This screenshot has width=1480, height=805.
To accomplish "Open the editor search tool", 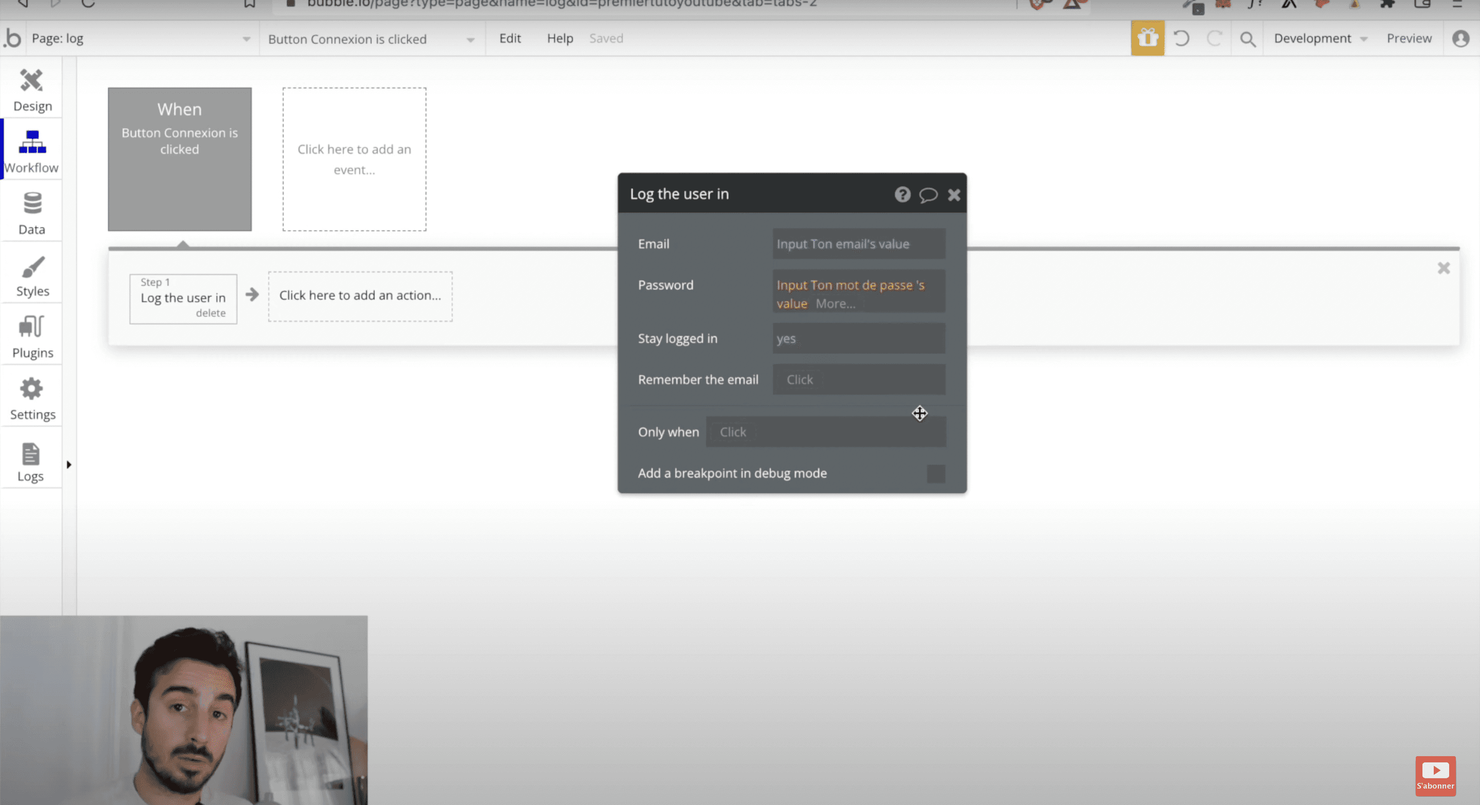I will pyautogui.click(x=1247, y=39).
